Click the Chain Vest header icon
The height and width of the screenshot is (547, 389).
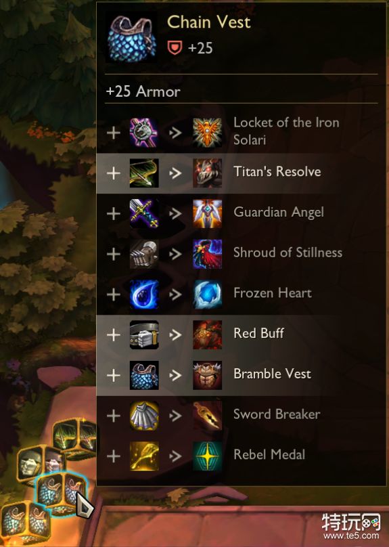click(x=131, y=37)
